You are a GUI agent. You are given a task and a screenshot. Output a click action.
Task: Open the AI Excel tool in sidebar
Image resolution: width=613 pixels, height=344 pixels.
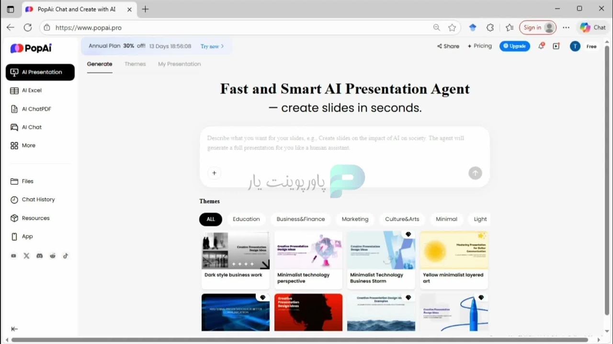click(x=32, y=90)
